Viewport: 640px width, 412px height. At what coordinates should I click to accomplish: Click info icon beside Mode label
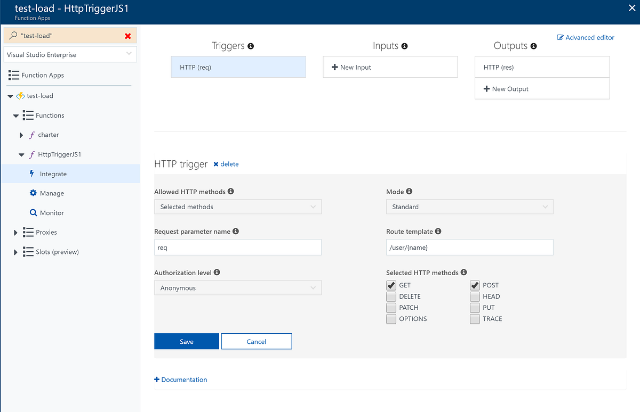click(409, 191)
